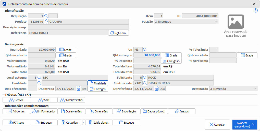Open calendar icon for Dt.entrega date
Viewport: 260px width, 131px height.
[x=79, y=89]
